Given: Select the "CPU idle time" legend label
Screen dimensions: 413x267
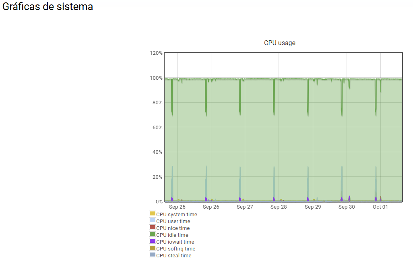Looking at the screenshot, I should pyautogui.click(x=172, y=235).
